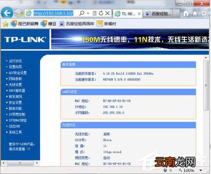Click the compatibility view icon in address bar
211x174 pixels.
point(95,13)
